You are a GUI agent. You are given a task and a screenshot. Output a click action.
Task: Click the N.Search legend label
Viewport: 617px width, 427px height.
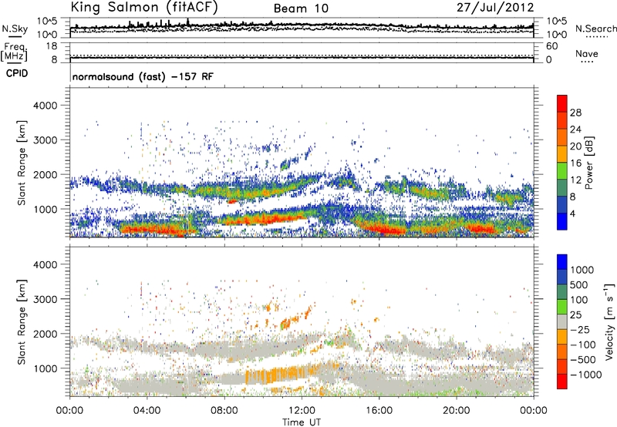click(595, 29)
